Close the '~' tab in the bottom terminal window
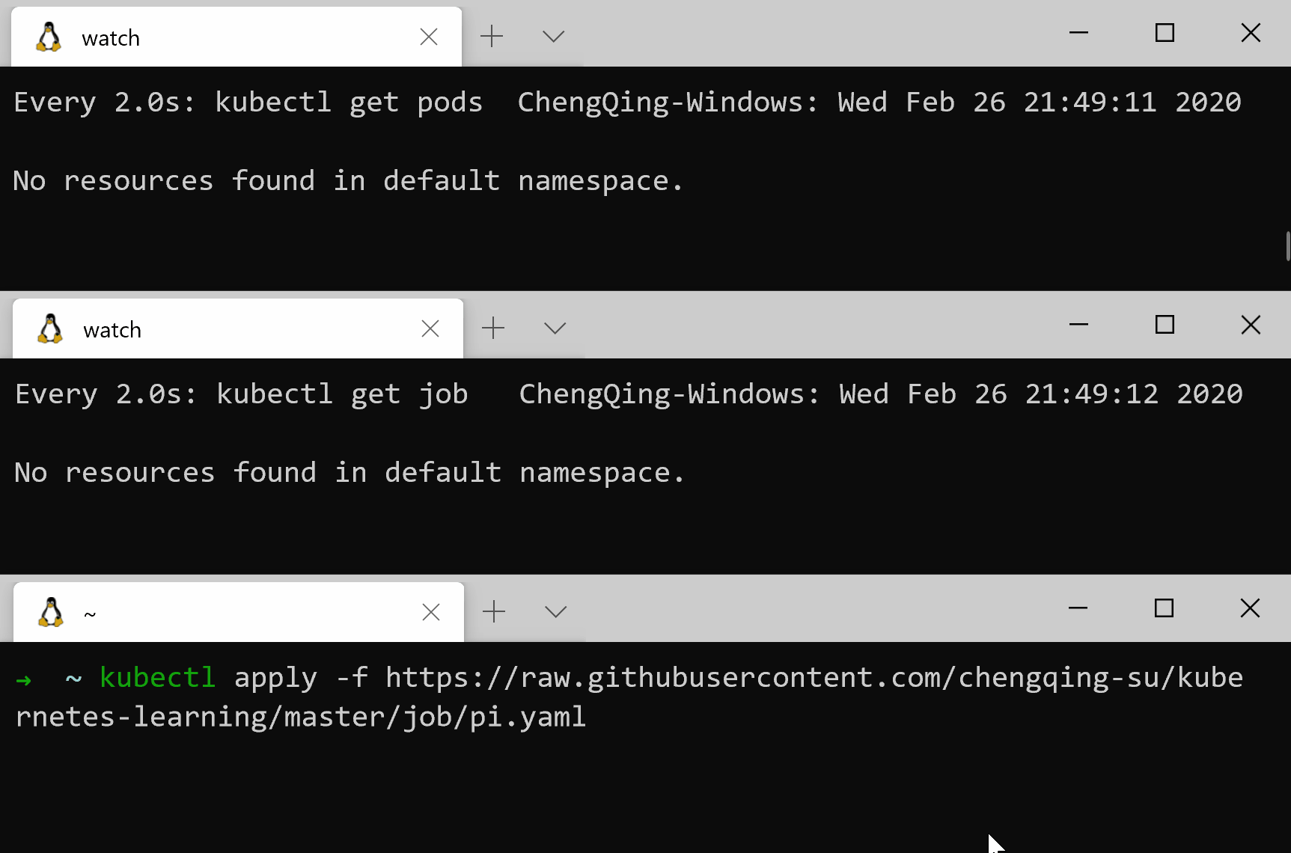1291x853 pixels. pyautogui.click(x=431, y=612)
